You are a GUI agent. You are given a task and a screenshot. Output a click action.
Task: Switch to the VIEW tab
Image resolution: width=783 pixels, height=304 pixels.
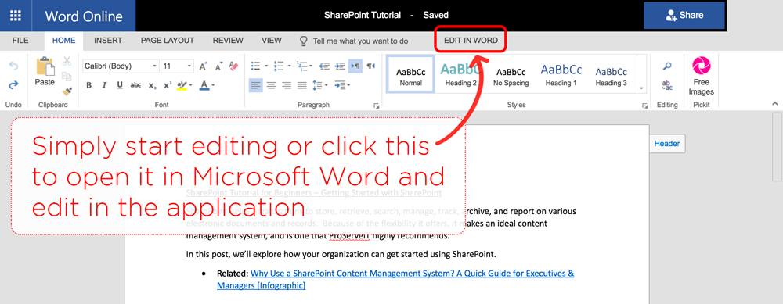[272, 41]
